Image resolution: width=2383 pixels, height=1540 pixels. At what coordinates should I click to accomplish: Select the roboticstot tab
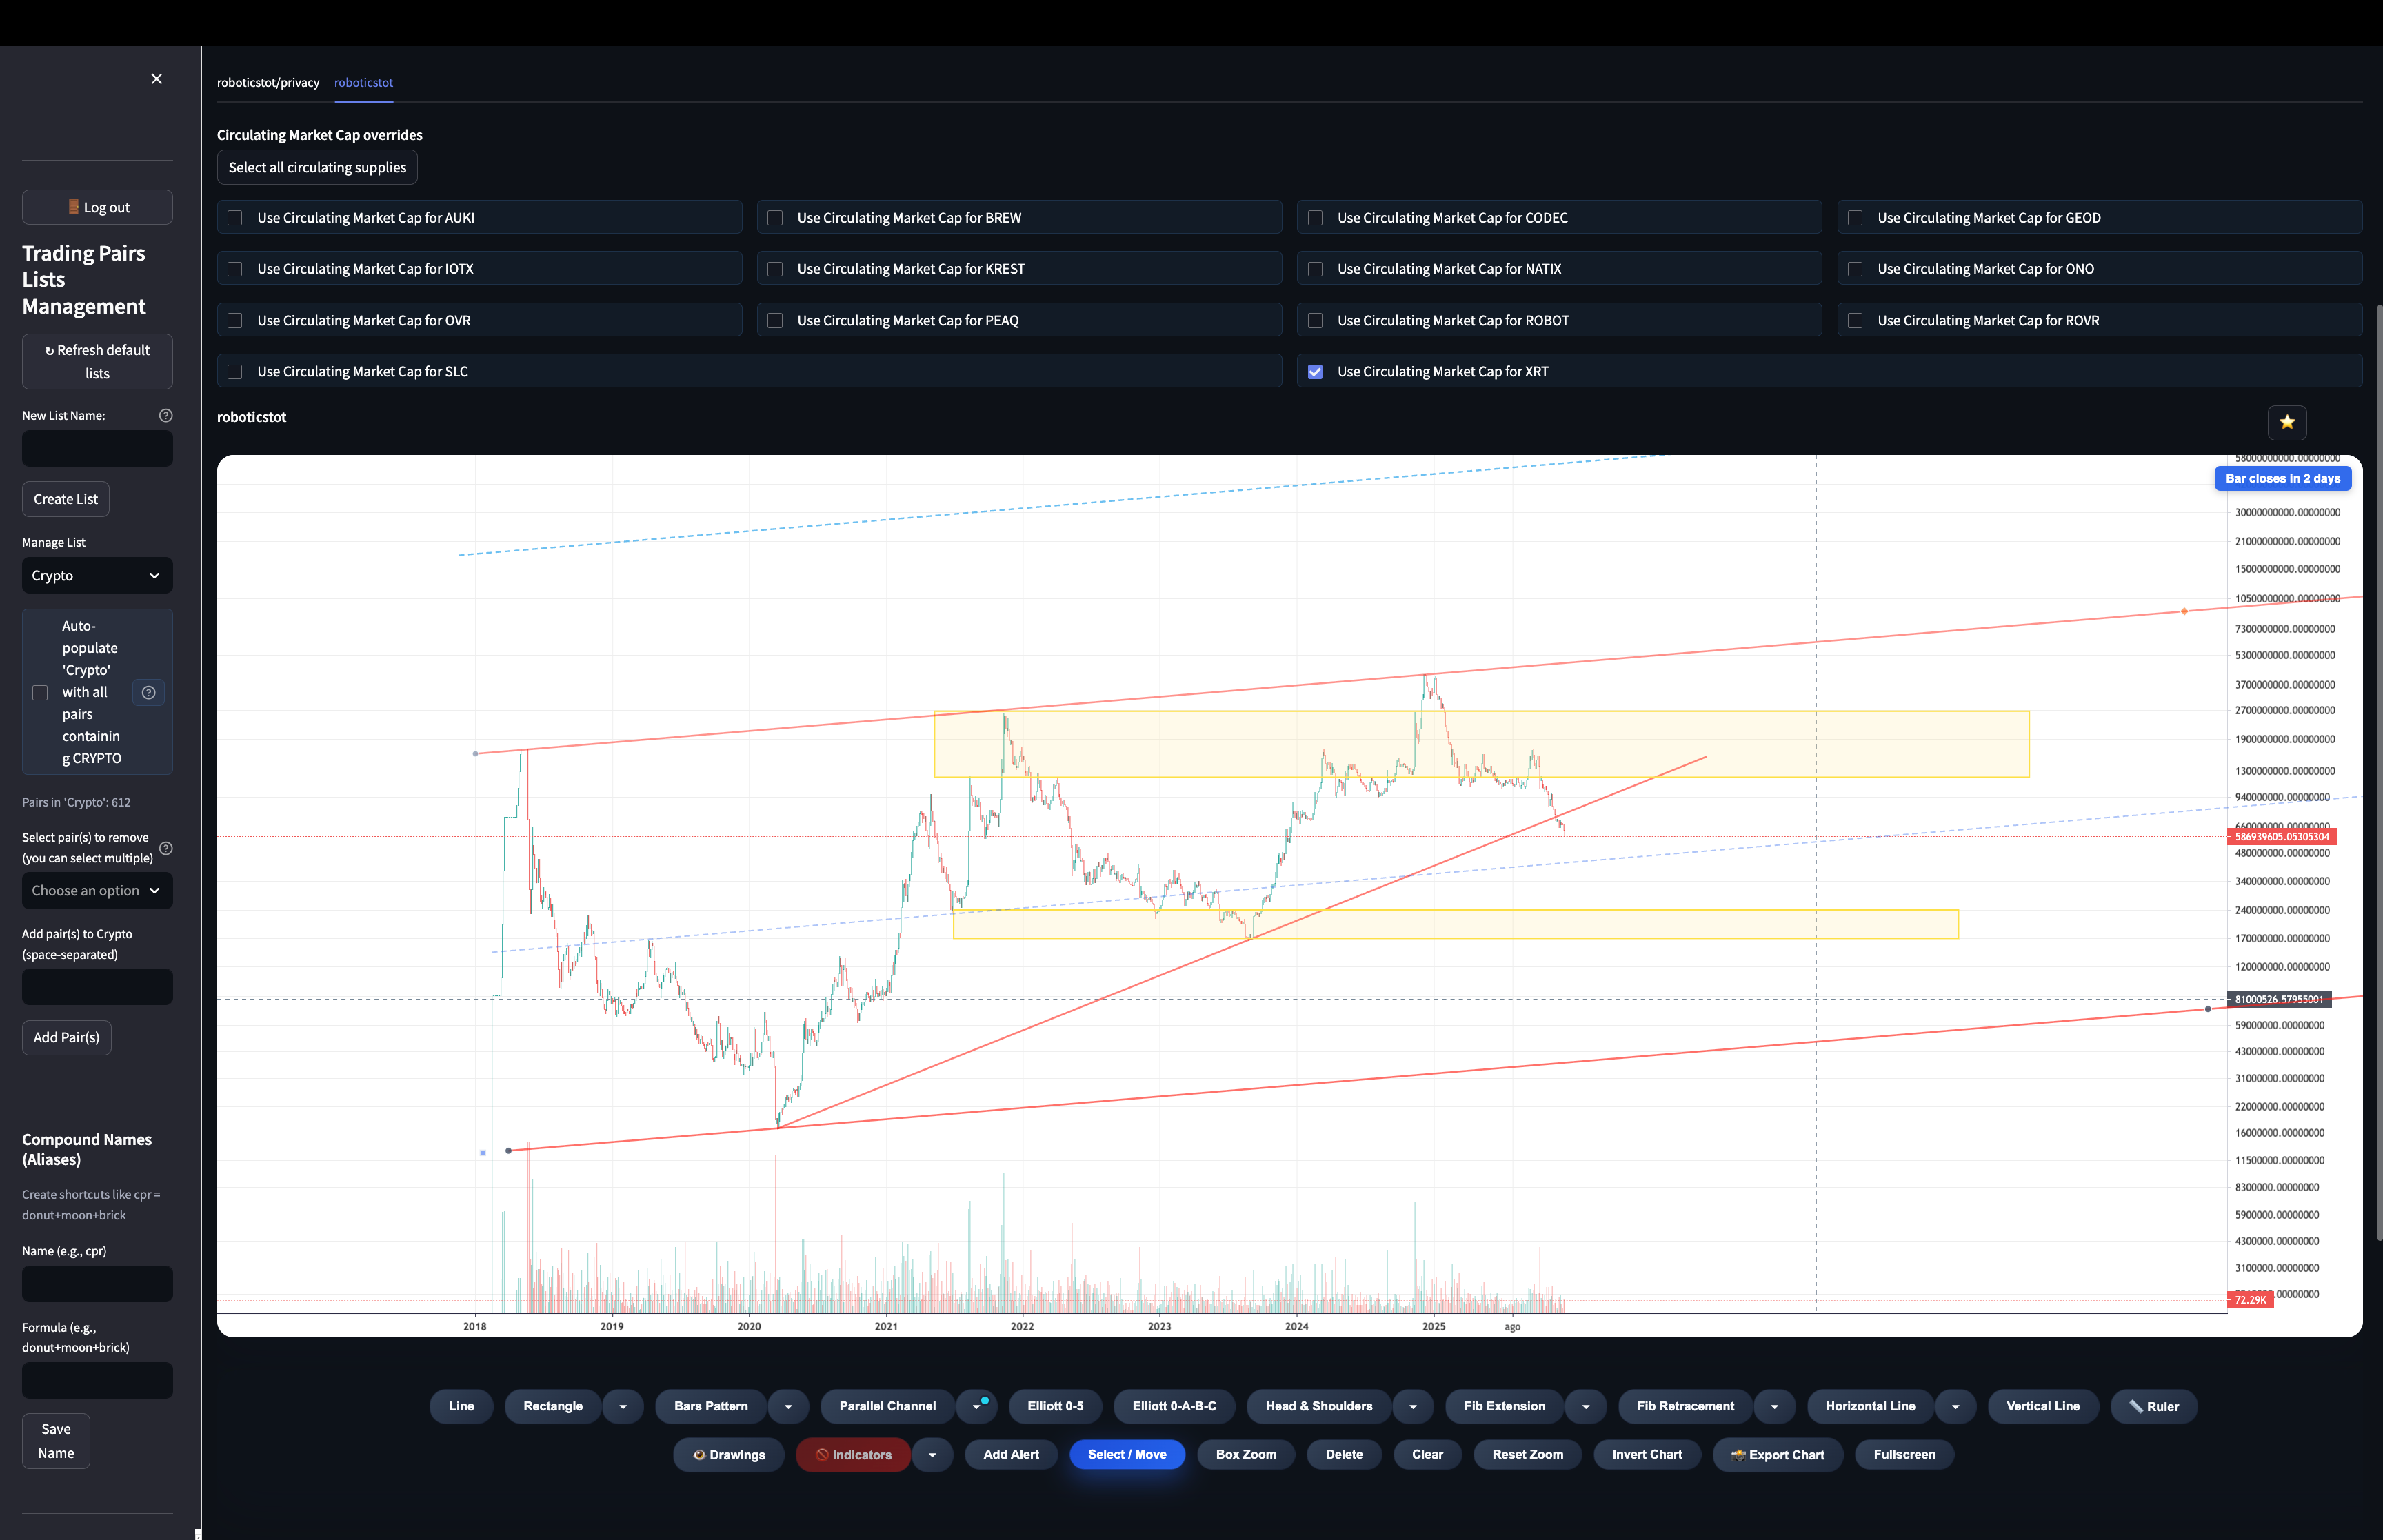click(363, 83)
